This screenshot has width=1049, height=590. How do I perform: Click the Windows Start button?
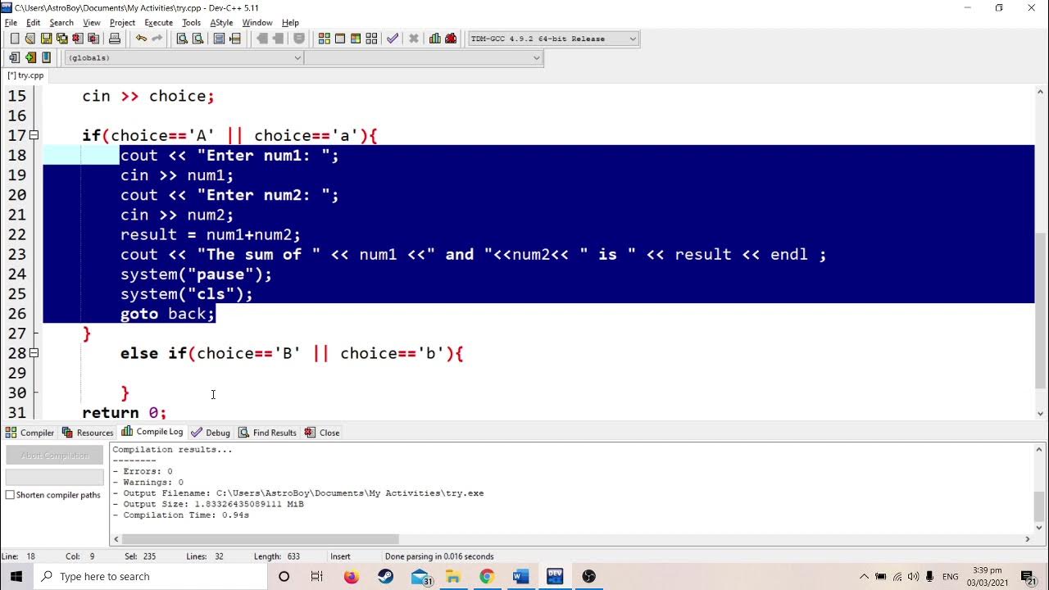pos(16,576)
